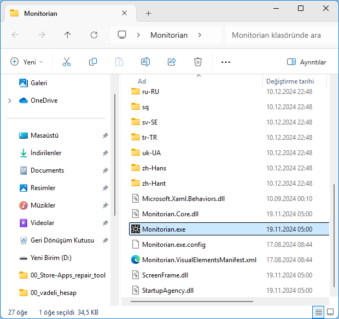Toggle the Ayrıntılar details pane
This screenshot has width=339, height=319.
[306, 62]
